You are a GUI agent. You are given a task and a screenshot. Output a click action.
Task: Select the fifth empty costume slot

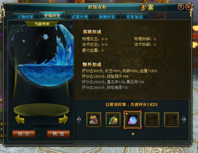(x=171, y=120)
